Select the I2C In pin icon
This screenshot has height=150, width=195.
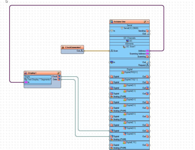pos(112,62)
